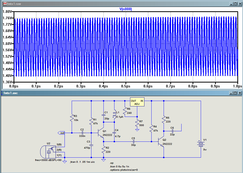Click the 470p value of C3
This screenshot has height=173, width=243.
click(87, 148)
